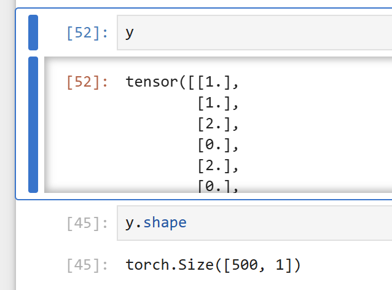The width and height of the screenshot is (392, 290).
Task: Select the red [52] output prompt
Action: [x=87, y=82]
